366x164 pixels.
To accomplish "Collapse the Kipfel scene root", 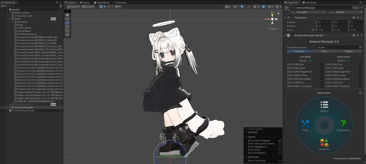I will tap(7, 10).
